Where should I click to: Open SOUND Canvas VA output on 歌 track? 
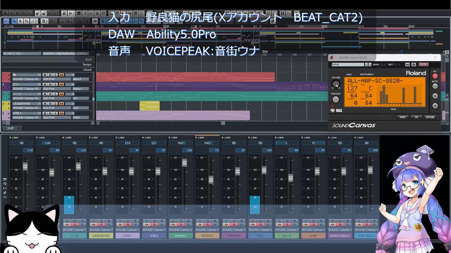tap(27, 79)
